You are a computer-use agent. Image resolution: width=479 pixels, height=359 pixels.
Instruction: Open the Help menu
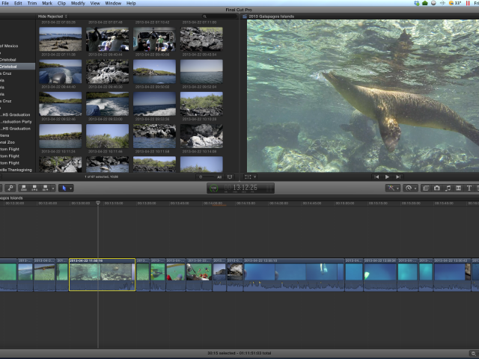pos(131,3)
